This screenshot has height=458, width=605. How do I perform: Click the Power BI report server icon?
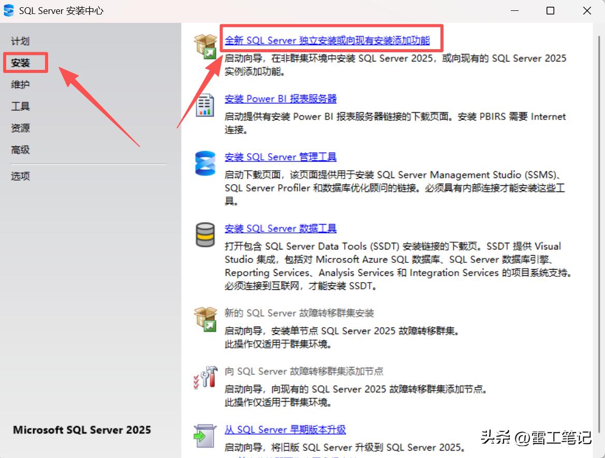coord(205,105)
